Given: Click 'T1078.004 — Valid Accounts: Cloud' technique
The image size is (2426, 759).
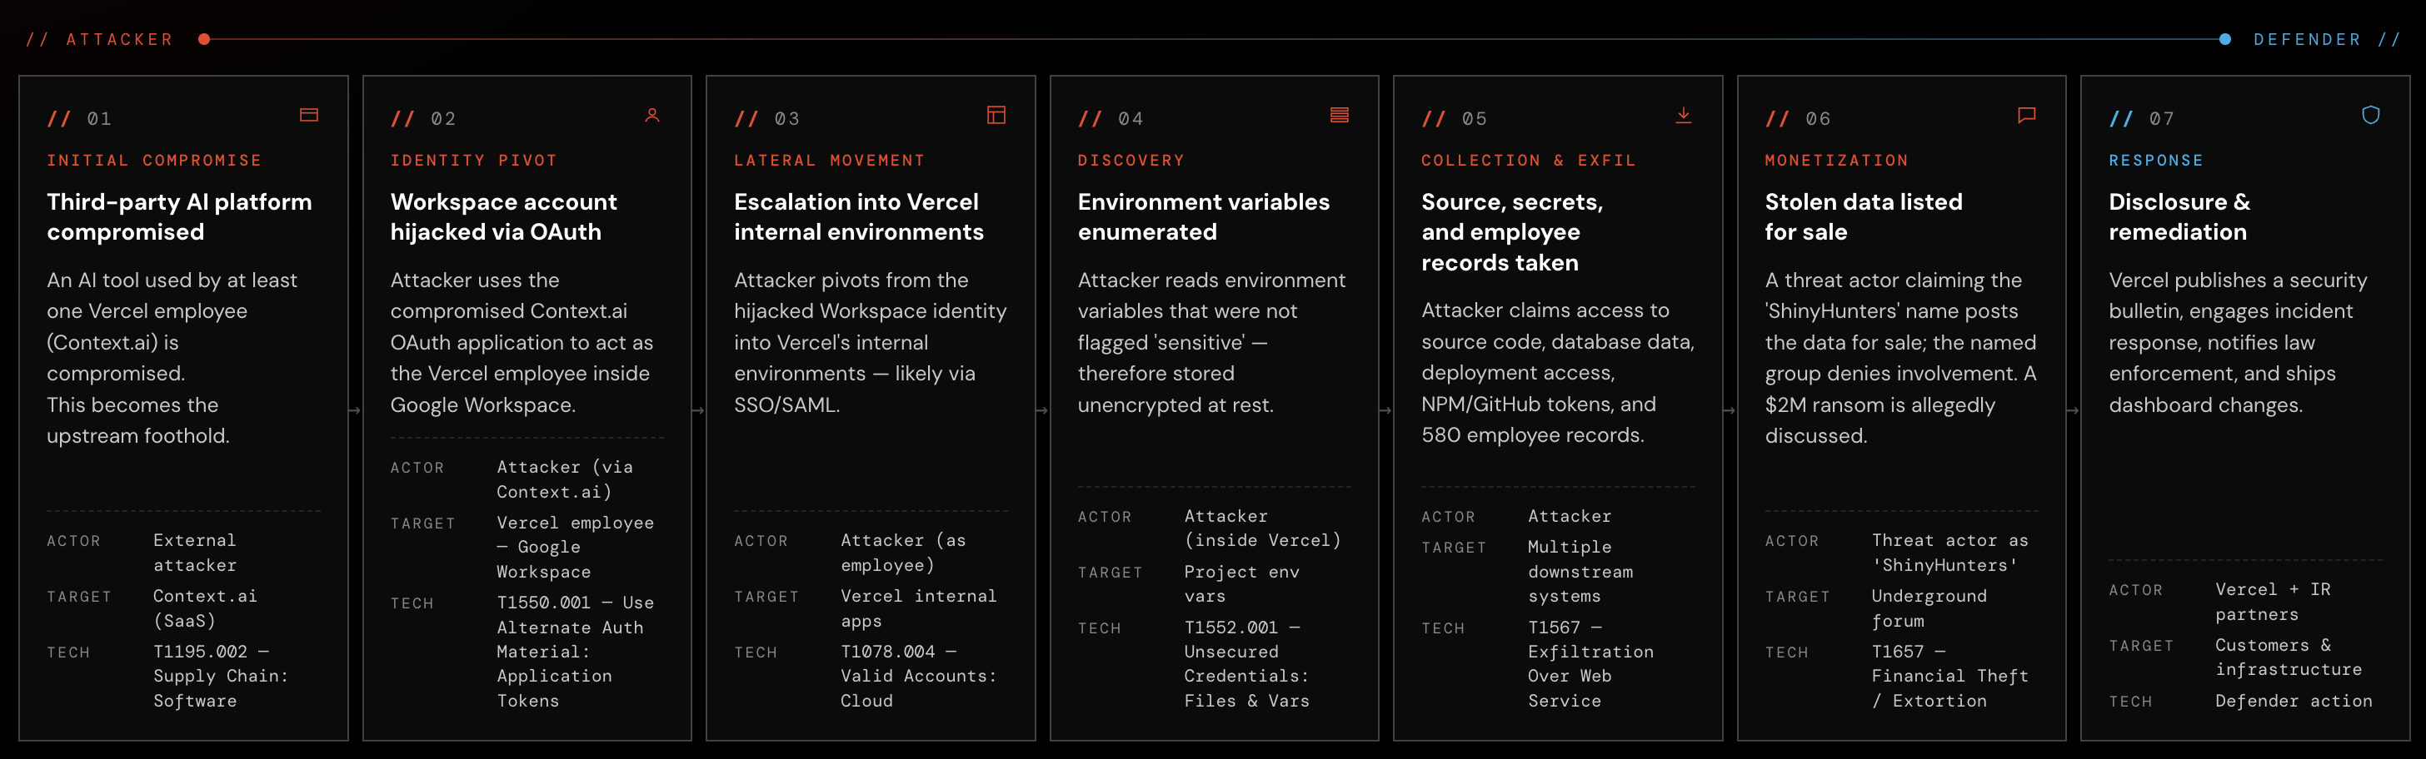Looking at the screenshot, I should coord(918,677).
